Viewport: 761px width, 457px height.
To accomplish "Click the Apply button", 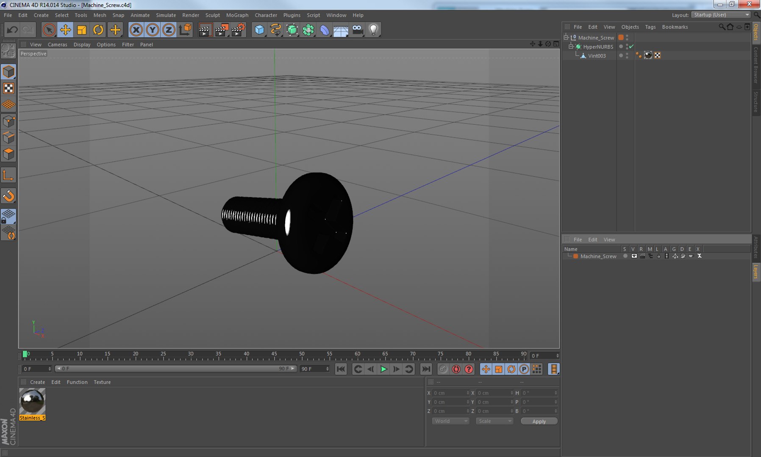I will point(539,421).
